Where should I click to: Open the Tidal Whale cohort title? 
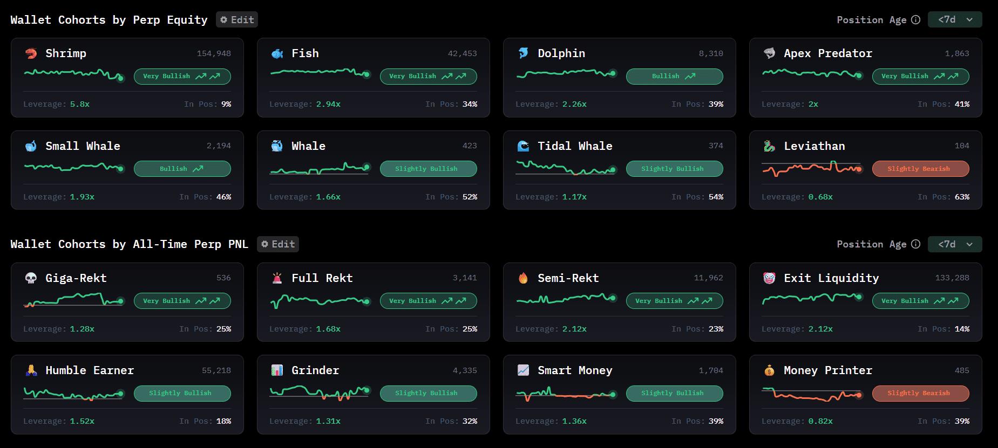coord(574,146)
